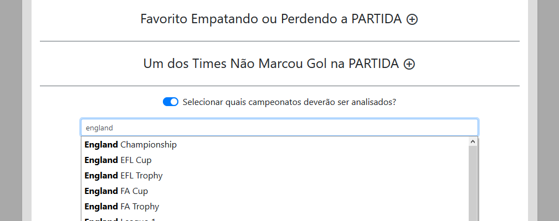Open the 'Favorito Empatando ou Perdendo a PARTIDA' section
Viewport: 559px width, 221px height.
271,19
